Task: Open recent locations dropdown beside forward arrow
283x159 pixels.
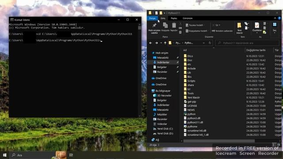Action: coord(161,43)
